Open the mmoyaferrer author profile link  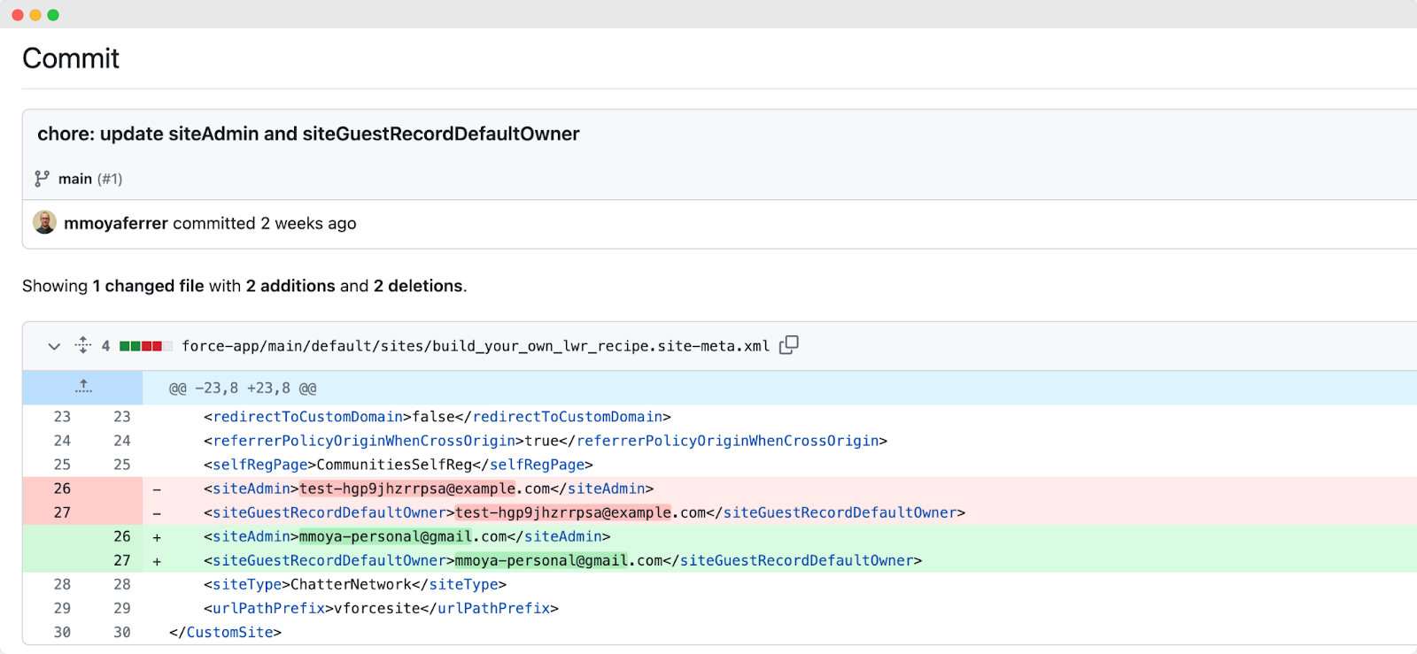[116, 223]
